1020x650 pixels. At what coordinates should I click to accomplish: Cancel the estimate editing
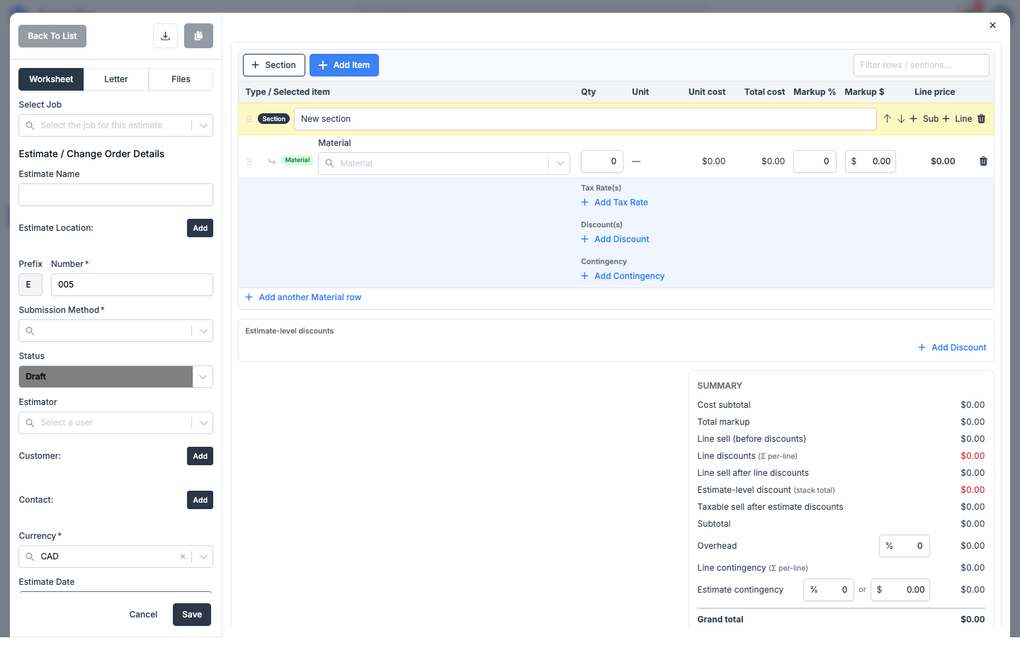tap(143, 615)
